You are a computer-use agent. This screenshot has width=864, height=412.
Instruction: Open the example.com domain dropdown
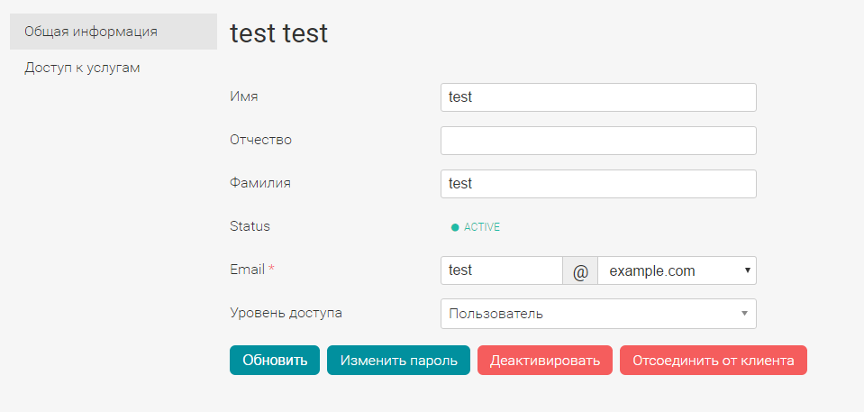[x=677, y=270]
